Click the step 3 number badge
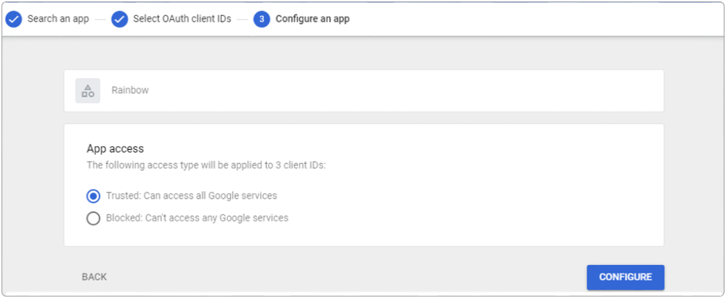The width and height of the screenshot is (726, 298). (x=261, y=19)
